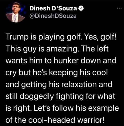Open the @DineshDSouza handle link
124x126 pixels.
(53, 16)
